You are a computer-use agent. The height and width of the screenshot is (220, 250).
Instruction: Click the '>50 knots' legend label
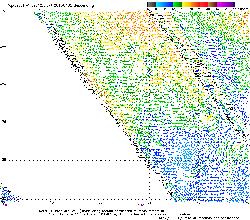(240, 9)
